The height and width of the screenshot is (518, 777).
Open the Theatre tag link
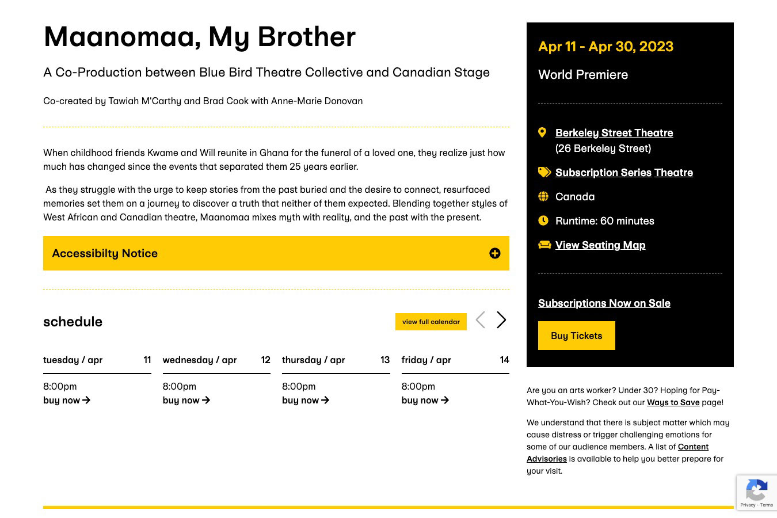pos(673,172)
